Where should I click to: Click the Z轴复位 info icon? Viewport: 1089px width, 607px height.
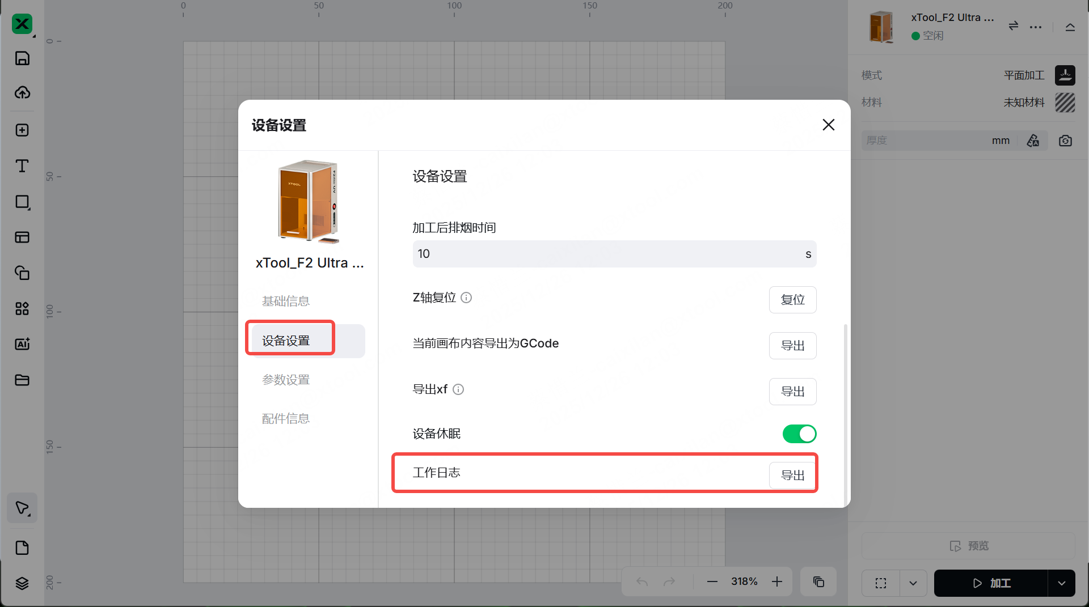point(466,298)
